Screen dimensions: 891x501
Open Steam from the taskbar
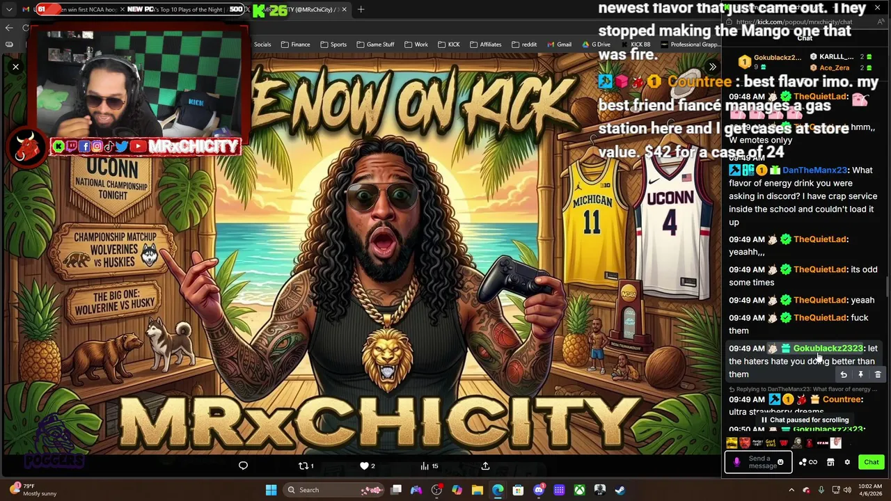click(620, 490)
